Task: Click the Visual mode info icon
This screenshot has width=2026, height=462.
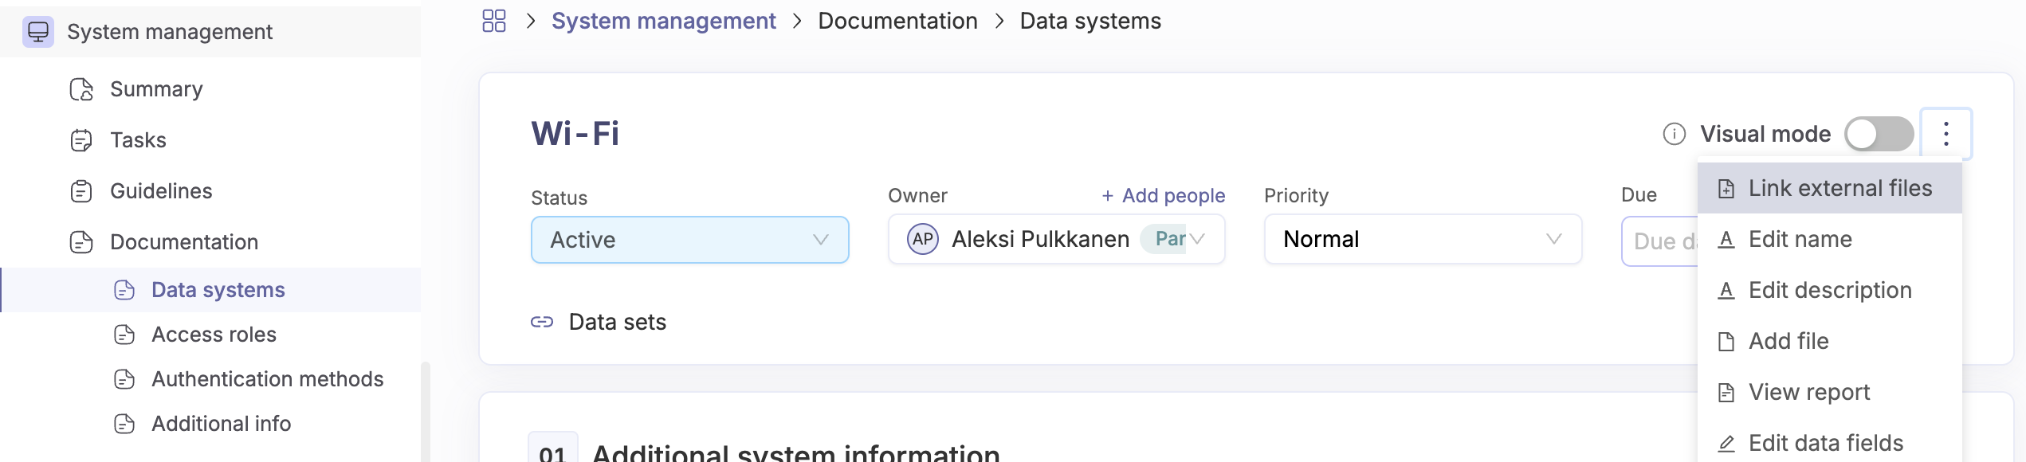Action: (x=1675, y=134)
